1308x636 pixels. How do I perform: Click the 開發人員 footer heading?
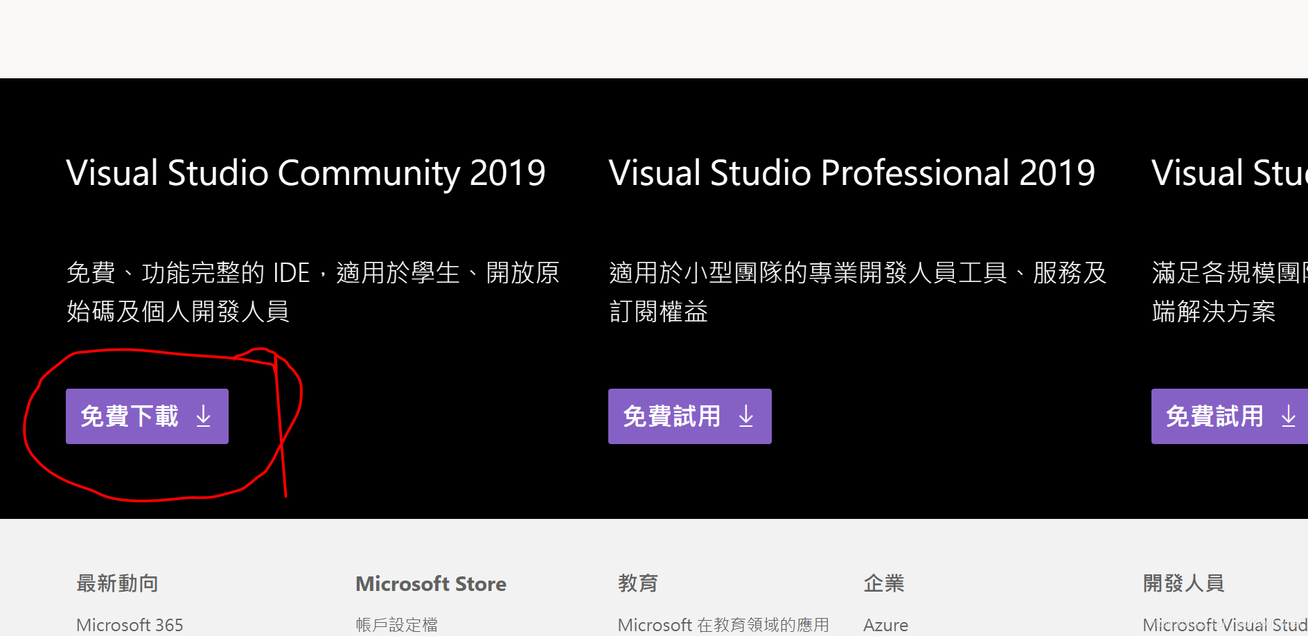coord(1183,583)
